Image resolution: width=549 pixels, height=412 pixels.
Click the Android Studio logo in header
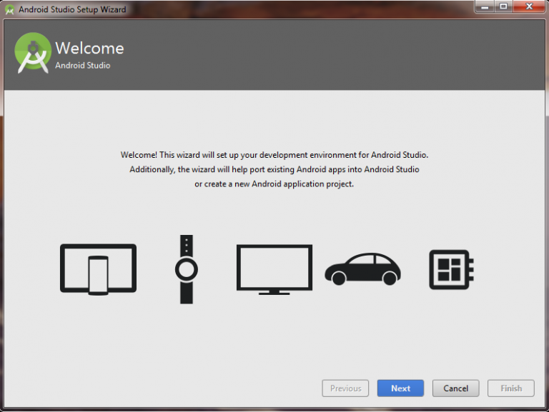(33, 52)
